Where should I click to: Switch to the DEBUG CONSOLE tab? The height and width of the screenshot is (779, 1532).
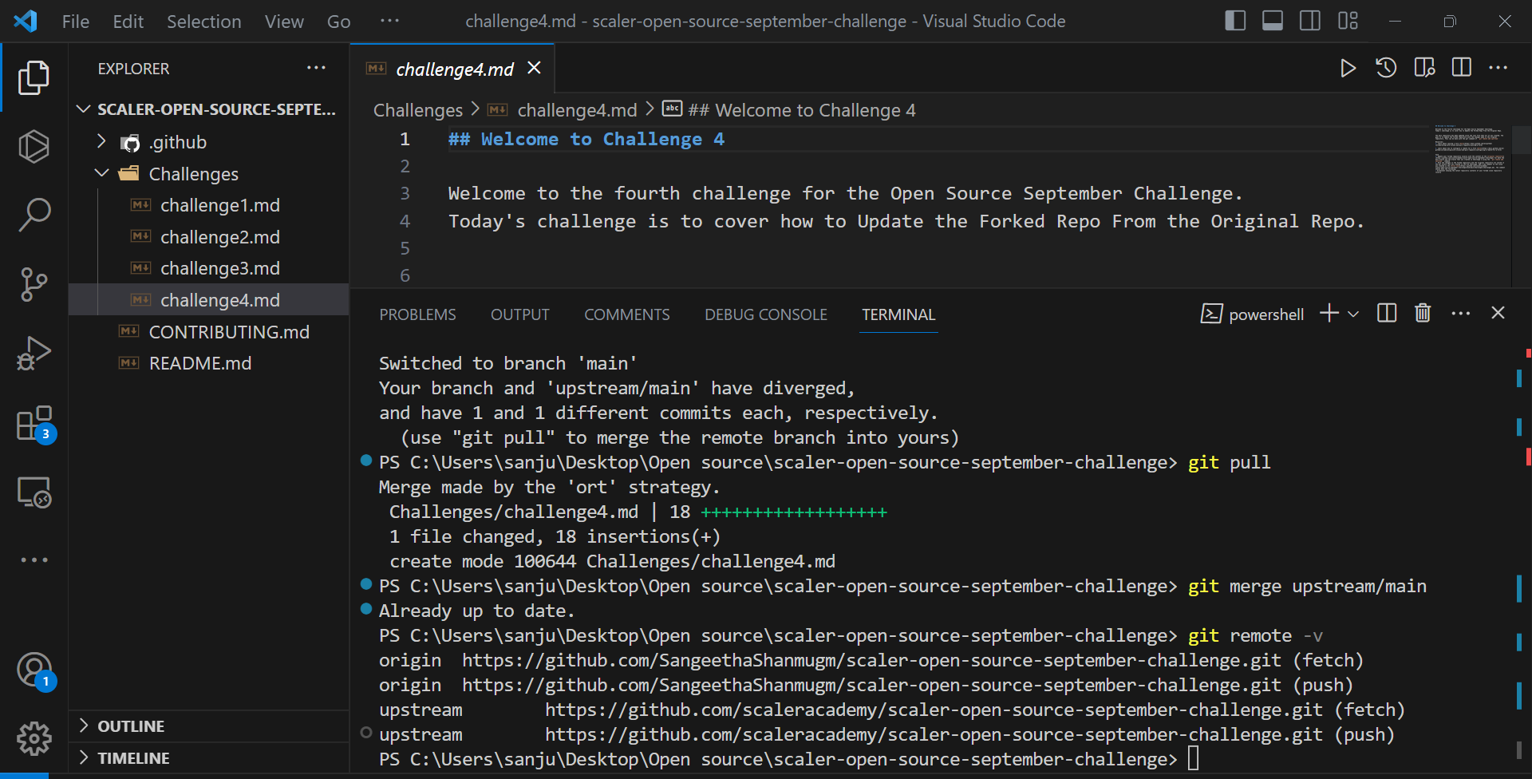(765, 314)
